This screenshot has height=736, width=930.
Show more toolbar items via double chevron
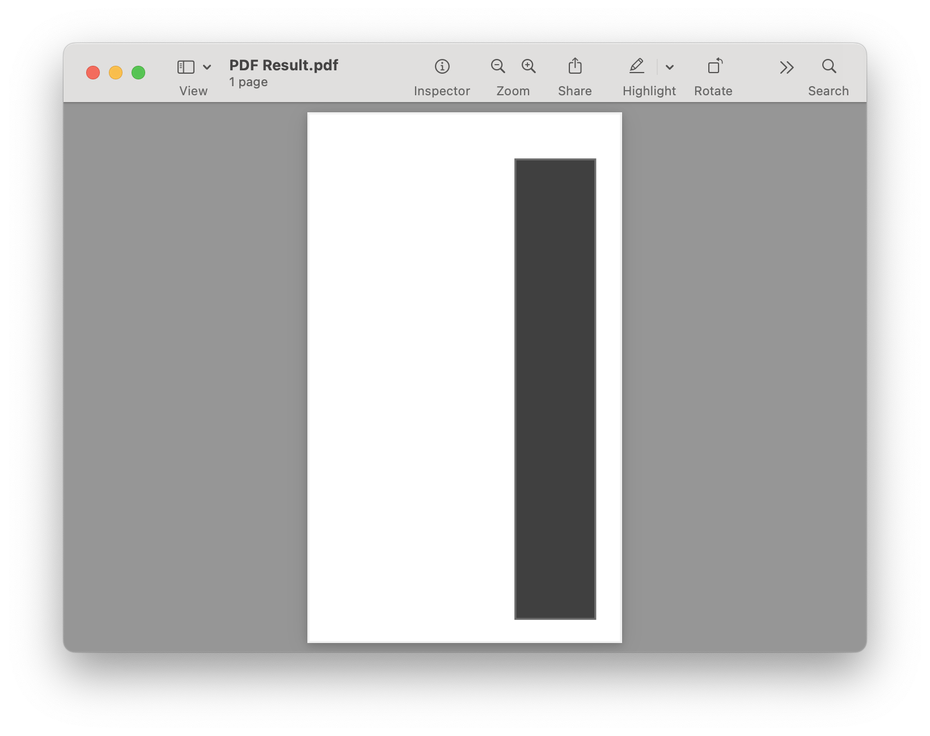coord(786,67)
